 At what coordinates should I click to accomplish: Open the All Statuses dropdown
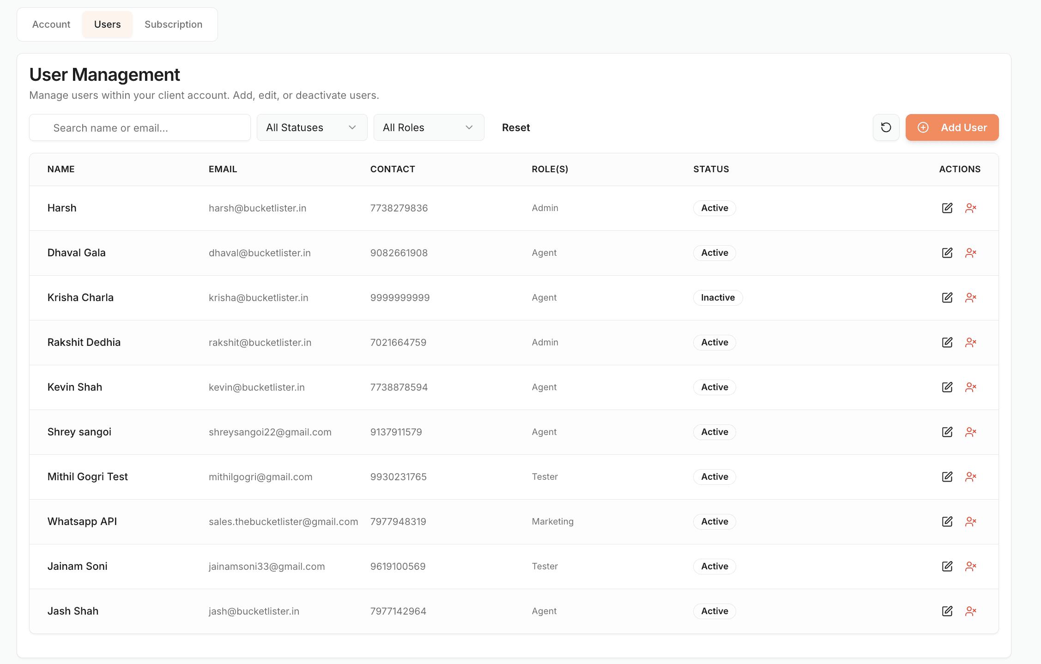pos(312,127)
